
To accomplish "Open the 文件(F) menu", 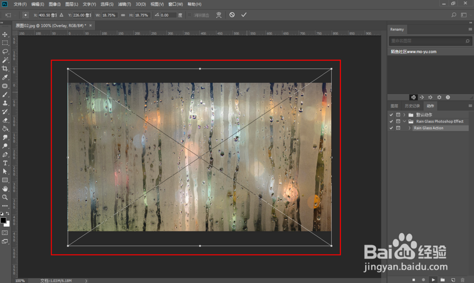I will [20, 4].
